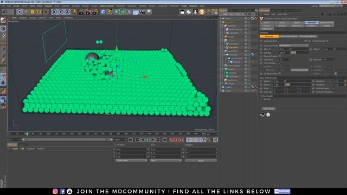Click the Apply button in coordinates

coord(201,160)
